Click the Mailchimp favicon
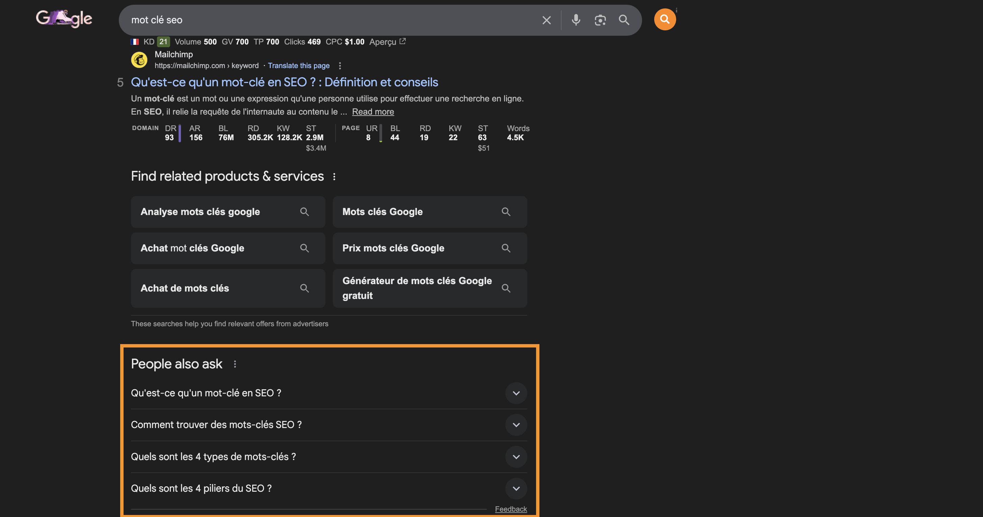 pos(139,60)
